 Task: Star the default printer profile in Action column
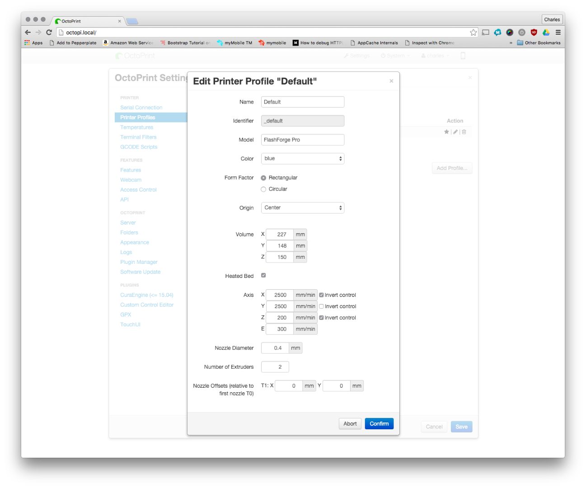pyautogui.click(x=446, y=131)
